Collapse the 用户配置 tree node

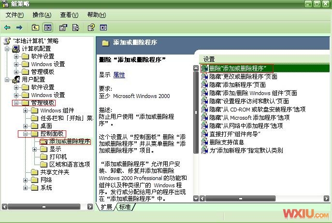pos(7,80)
